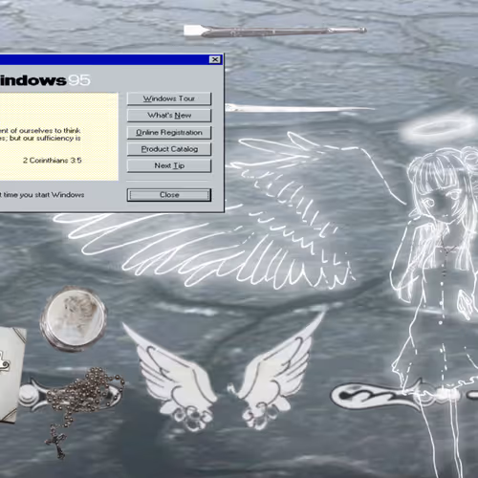Toggle the 'time you start Windows' label

click(42, 195)
